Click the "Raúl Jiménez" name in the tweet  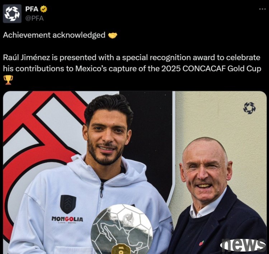tap(27, 58)
